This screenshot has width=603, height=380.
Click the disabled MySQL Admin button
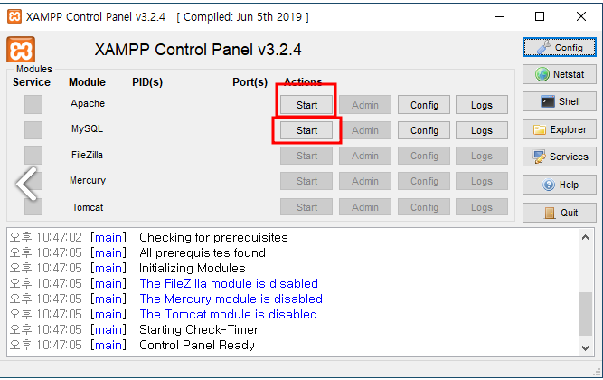pos(365,130)
